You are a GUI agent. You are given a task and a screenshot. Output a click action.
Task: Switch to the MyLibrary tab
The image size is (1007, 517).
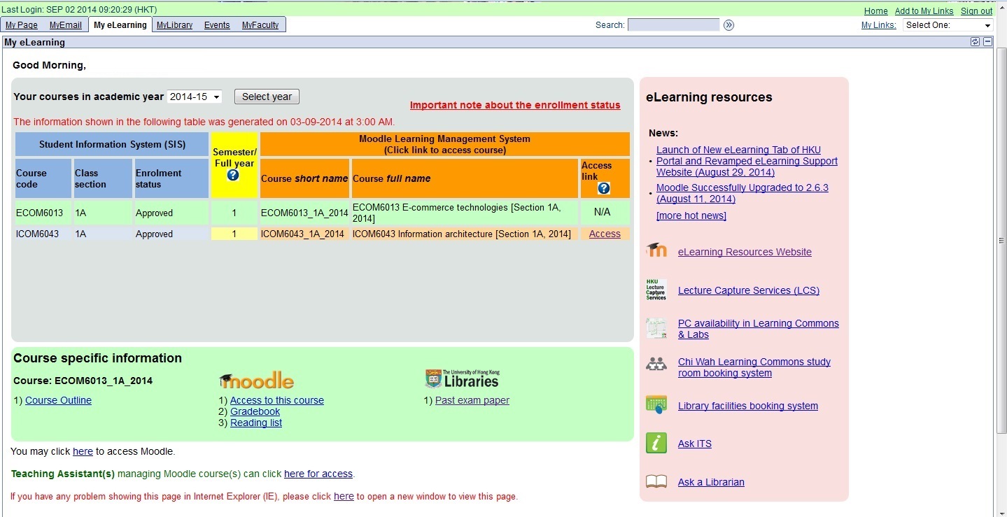[x=174, y=24]
